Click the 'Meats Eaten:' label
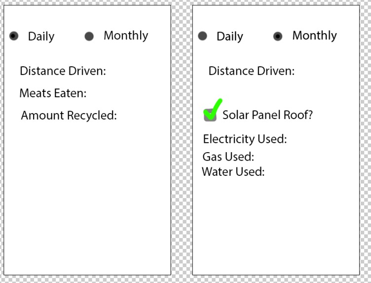The height and width of the screenshot is (283, 371). pyautogui.click(x=53, y=93)
